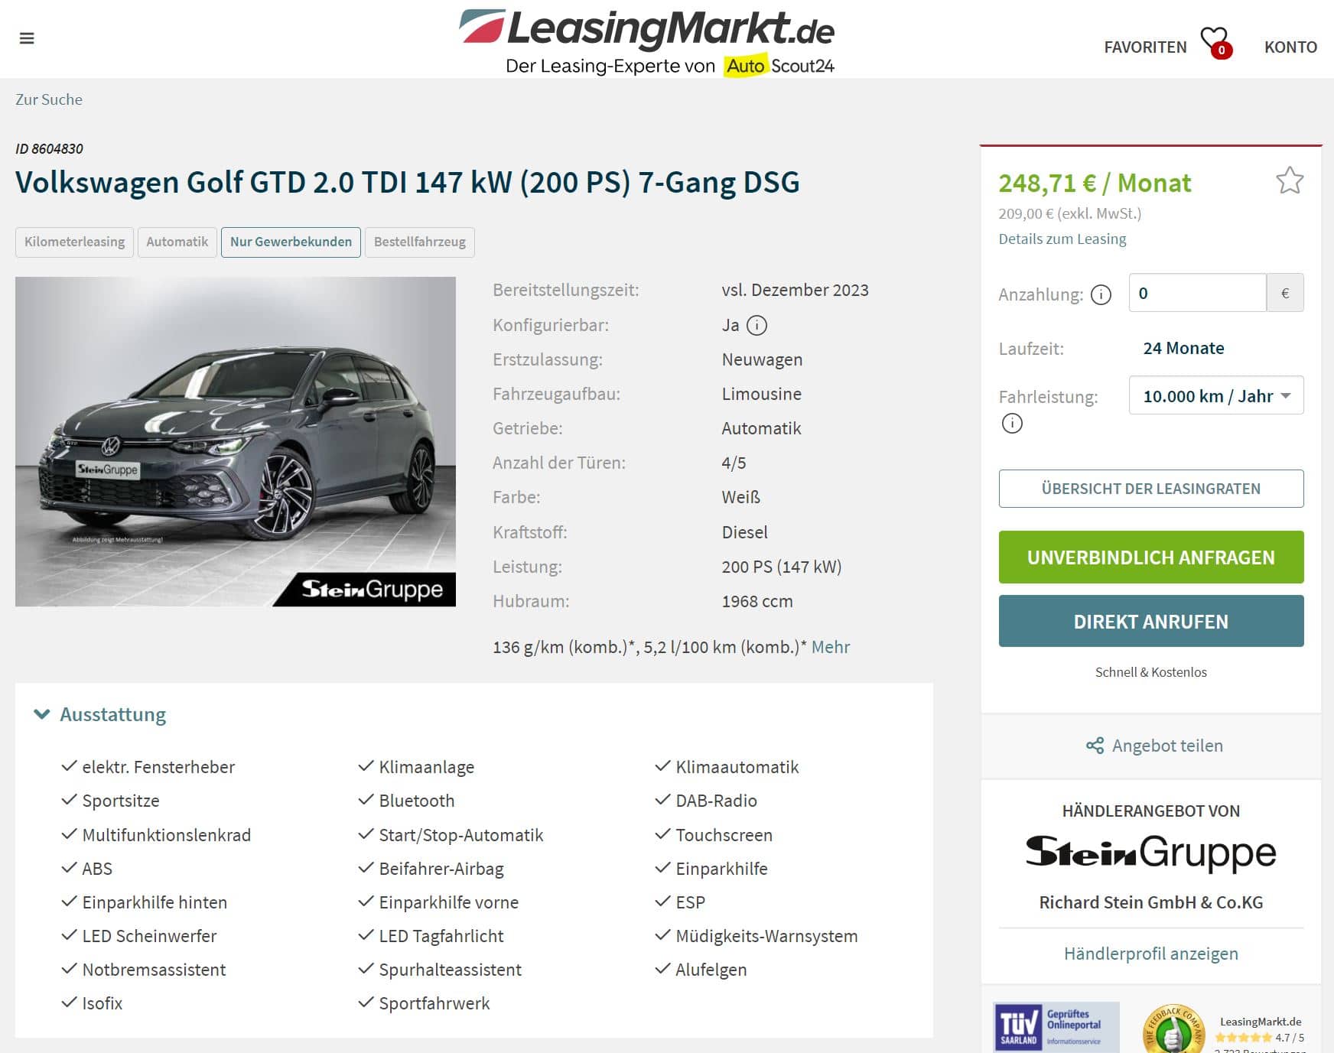The image size is (1334, 1053).
Task: Click the Alufelgen equipment entry
Action: pos(711,970)
